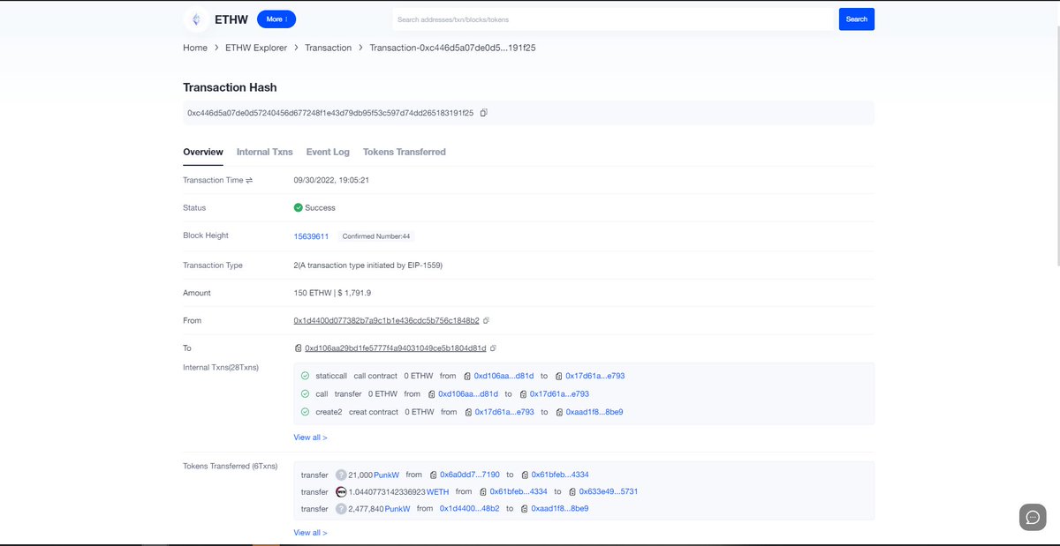1060x546 pixels.
Task: Open the More dropdown
Action: tap(276, 19)
